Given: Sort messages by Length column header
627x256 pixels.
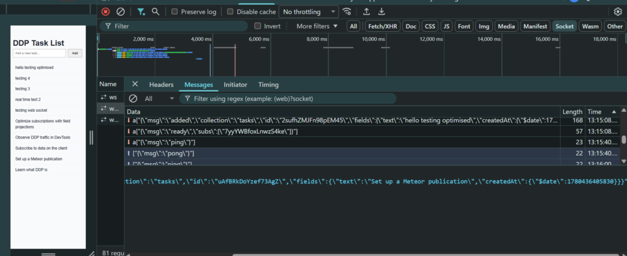Looking at the screenshot, I should point(573,112).
